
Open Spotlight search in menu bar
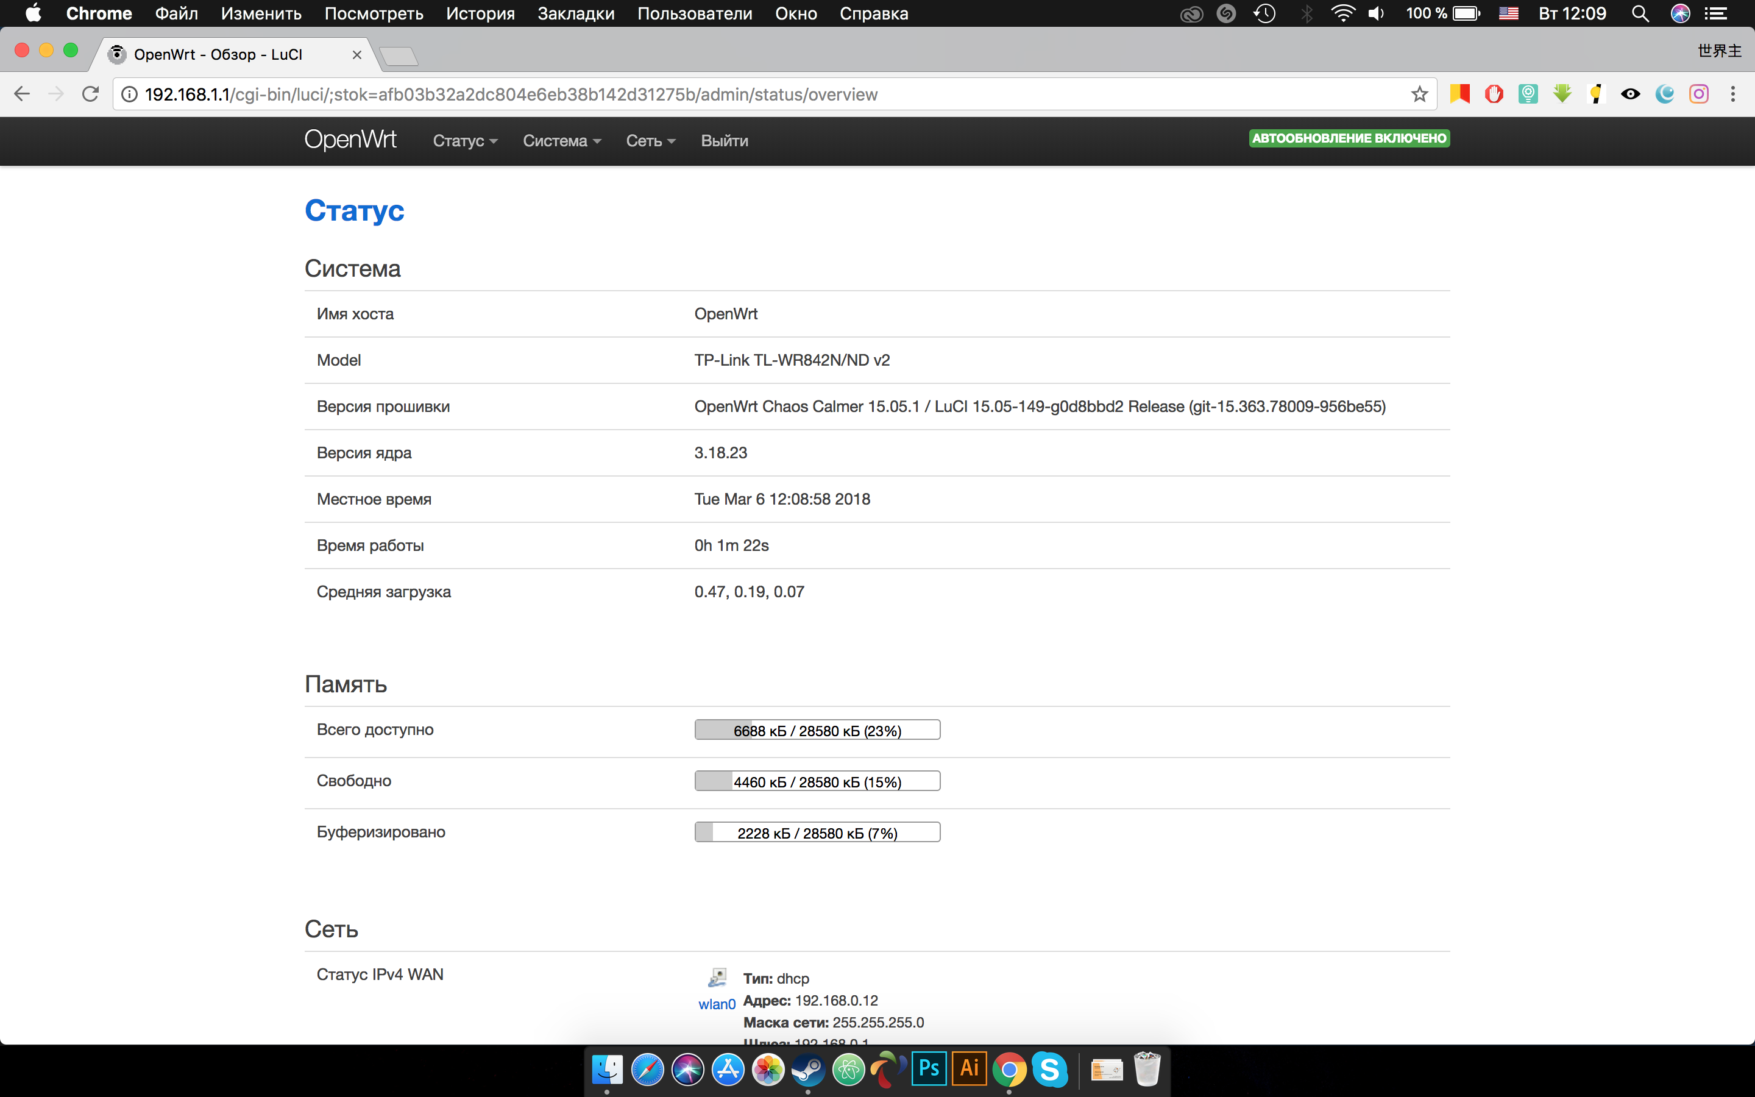[1640, 14]
